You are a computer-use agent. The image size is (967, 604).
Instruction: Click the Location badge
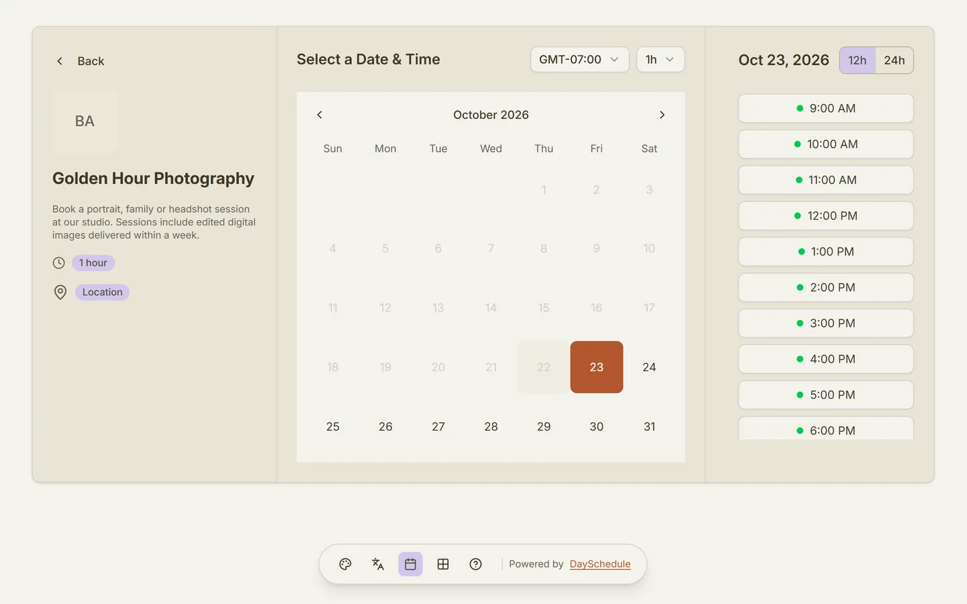[x=102, y=292]
